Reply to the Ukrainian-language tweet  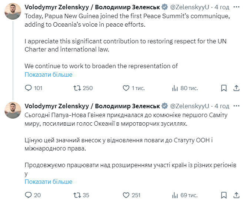[x=29, y=195]
